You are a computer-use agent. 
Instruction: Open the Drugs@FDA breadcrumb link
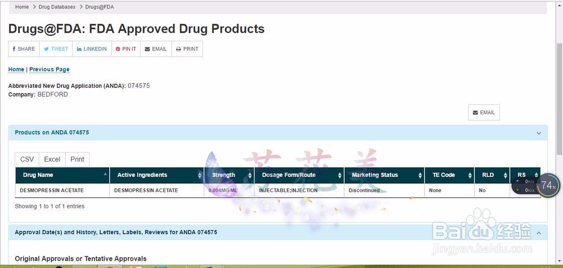point(100,7)
